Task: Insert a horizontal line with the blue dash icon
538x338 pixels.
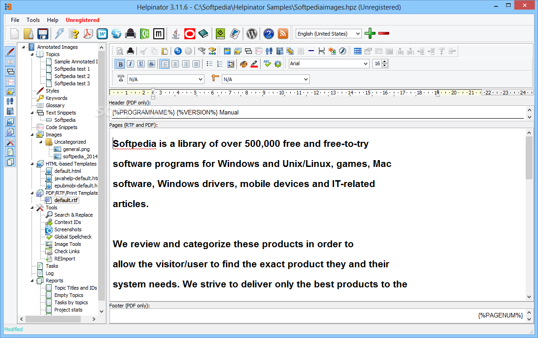Action: 311,51
